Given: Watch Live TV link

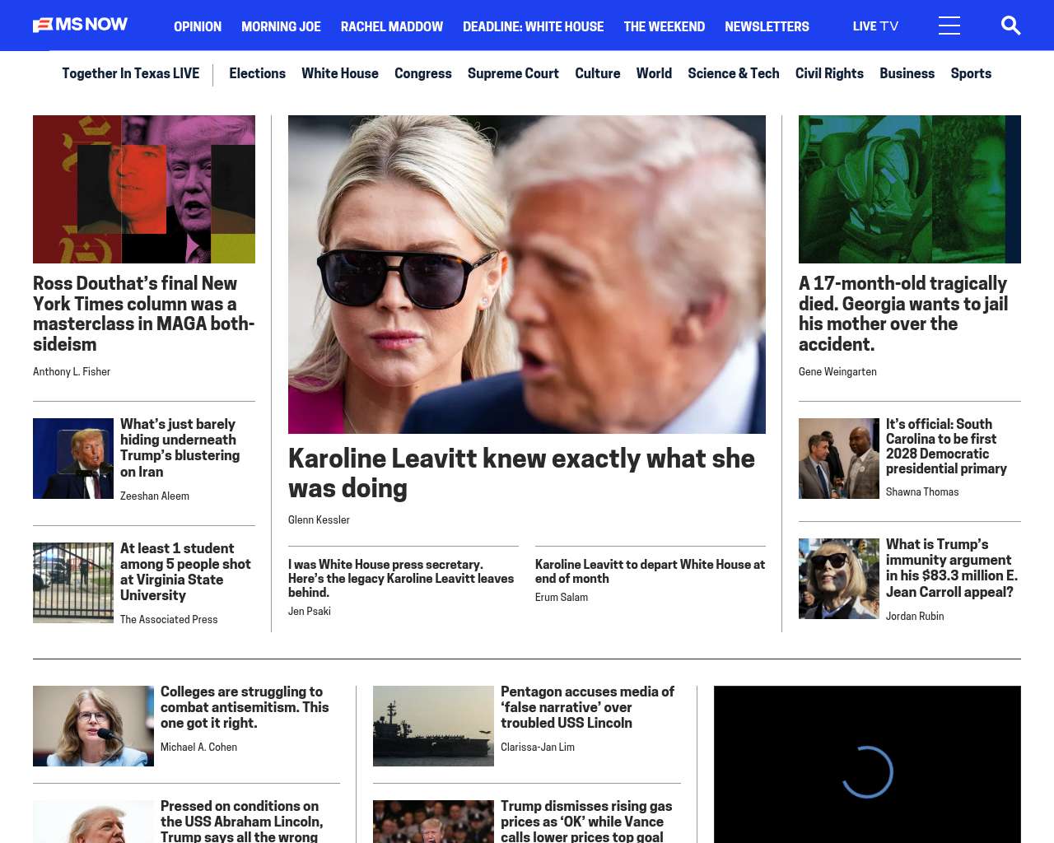Looking at the screenshot, I should [x=875, y=26].
